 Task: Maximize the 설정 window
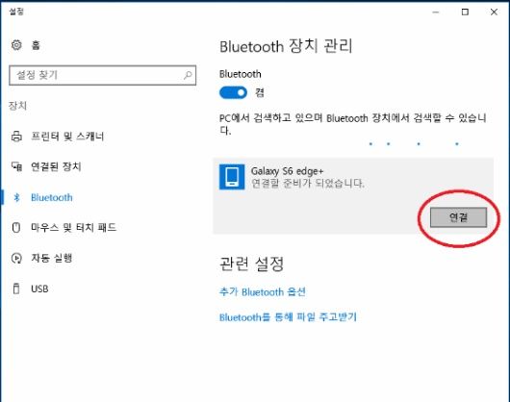click(x=465, y=13)
